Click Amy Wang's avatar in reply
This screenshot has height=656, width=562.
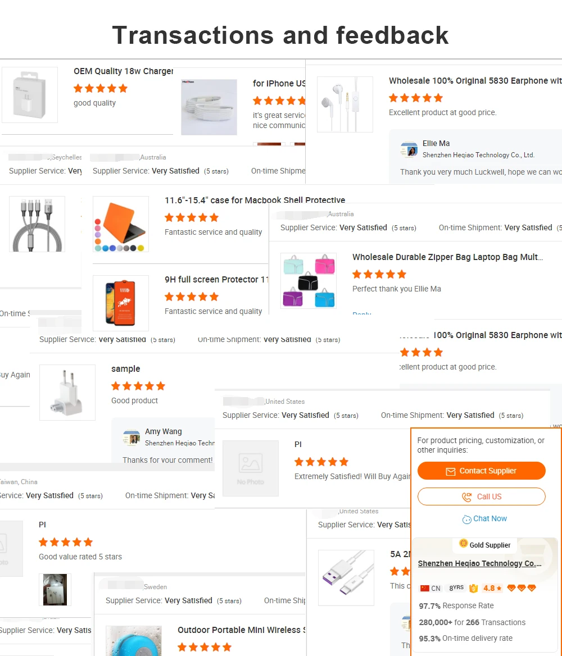132,438
